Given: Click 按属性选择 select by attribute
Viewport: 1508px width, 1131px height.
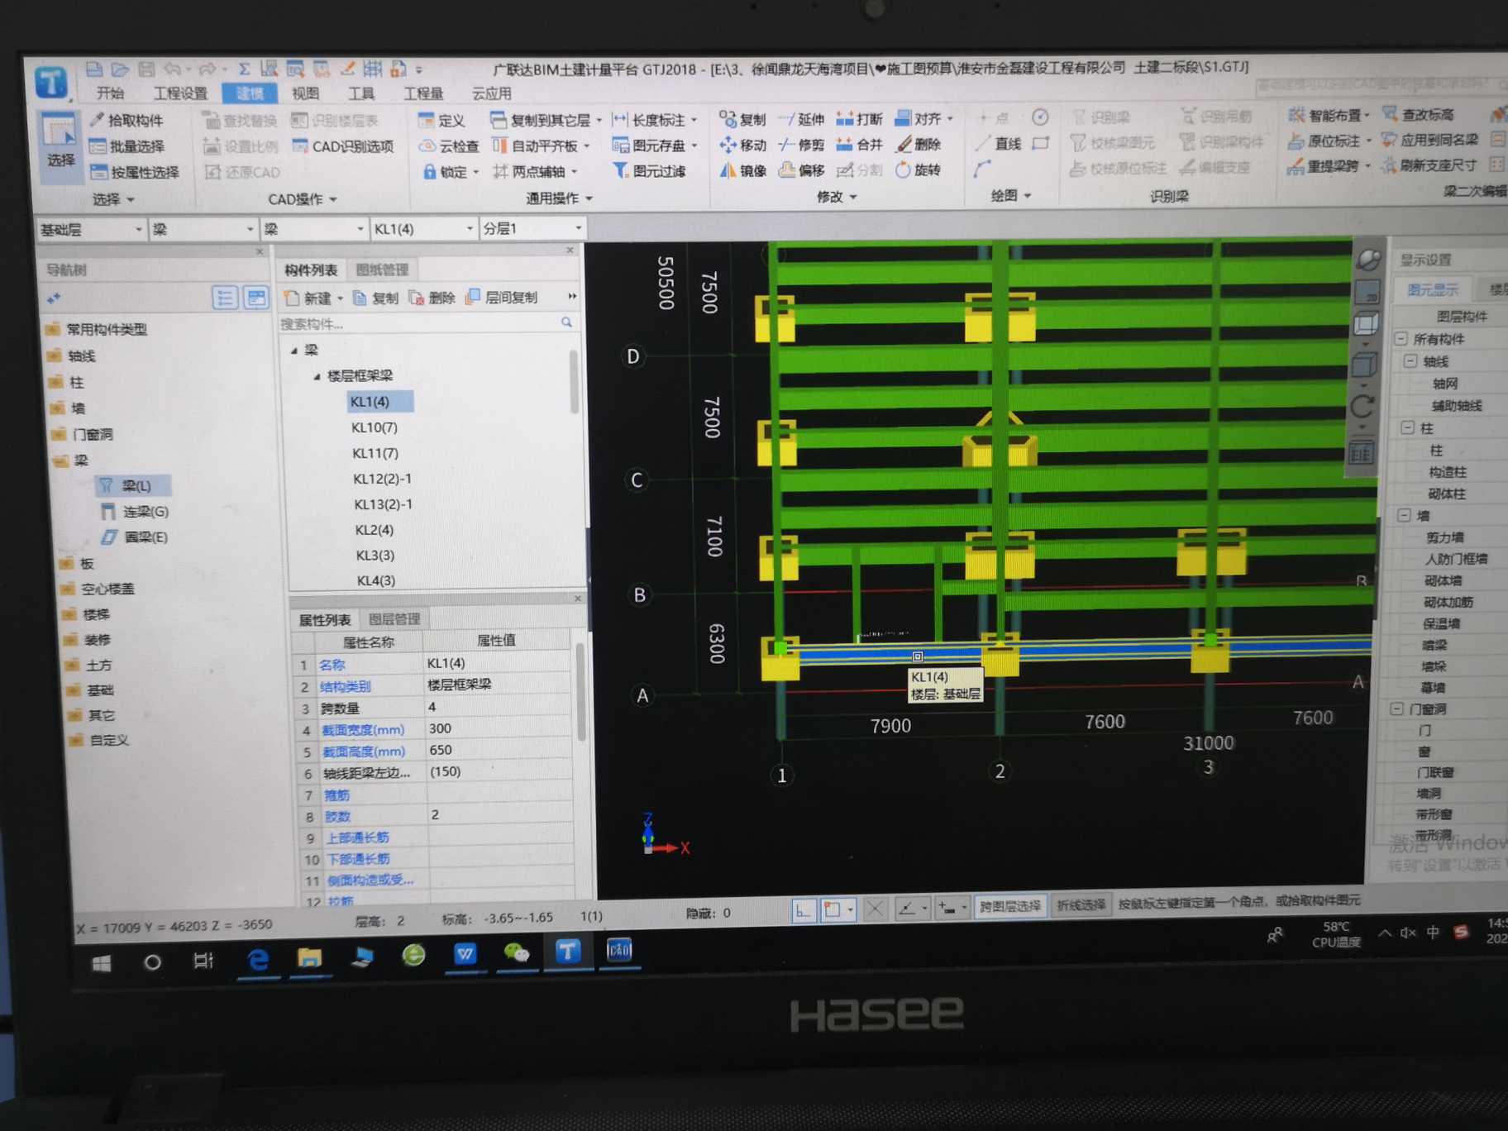Looking at the screenshot, I should click(x=134, y=172).
